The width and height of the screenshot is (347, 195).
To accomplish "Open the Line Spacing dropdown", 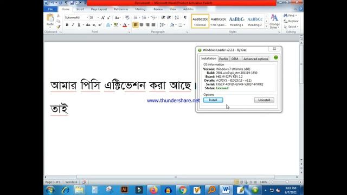I will coord(163,25).
